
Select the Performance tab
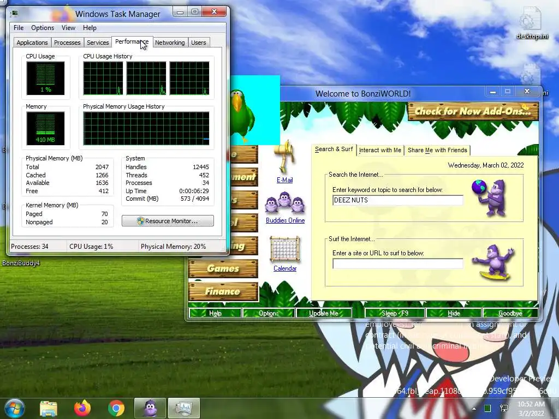click(132, 41)
